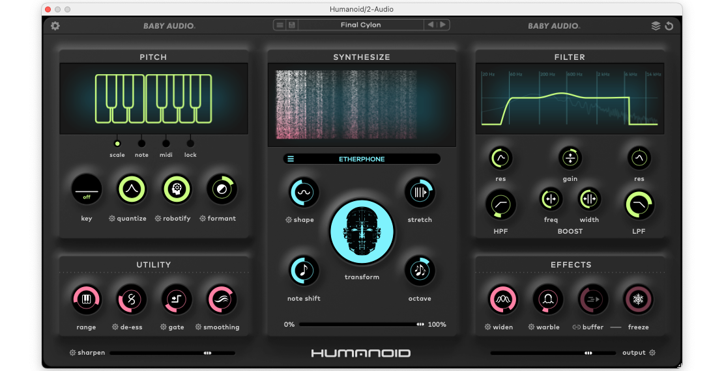The height and width of the screenshot is (371, 724).
Task: Open the preset list menu icon
Action: click(x=280, y=25)
